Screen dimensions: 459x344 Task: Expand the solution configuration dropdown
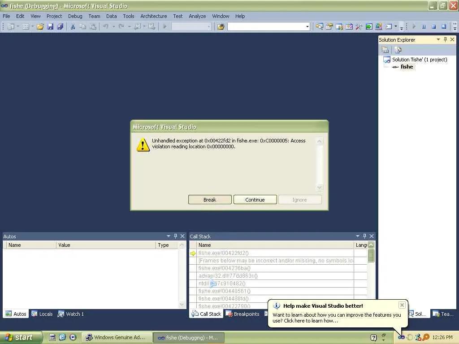[x=209, y=26]
